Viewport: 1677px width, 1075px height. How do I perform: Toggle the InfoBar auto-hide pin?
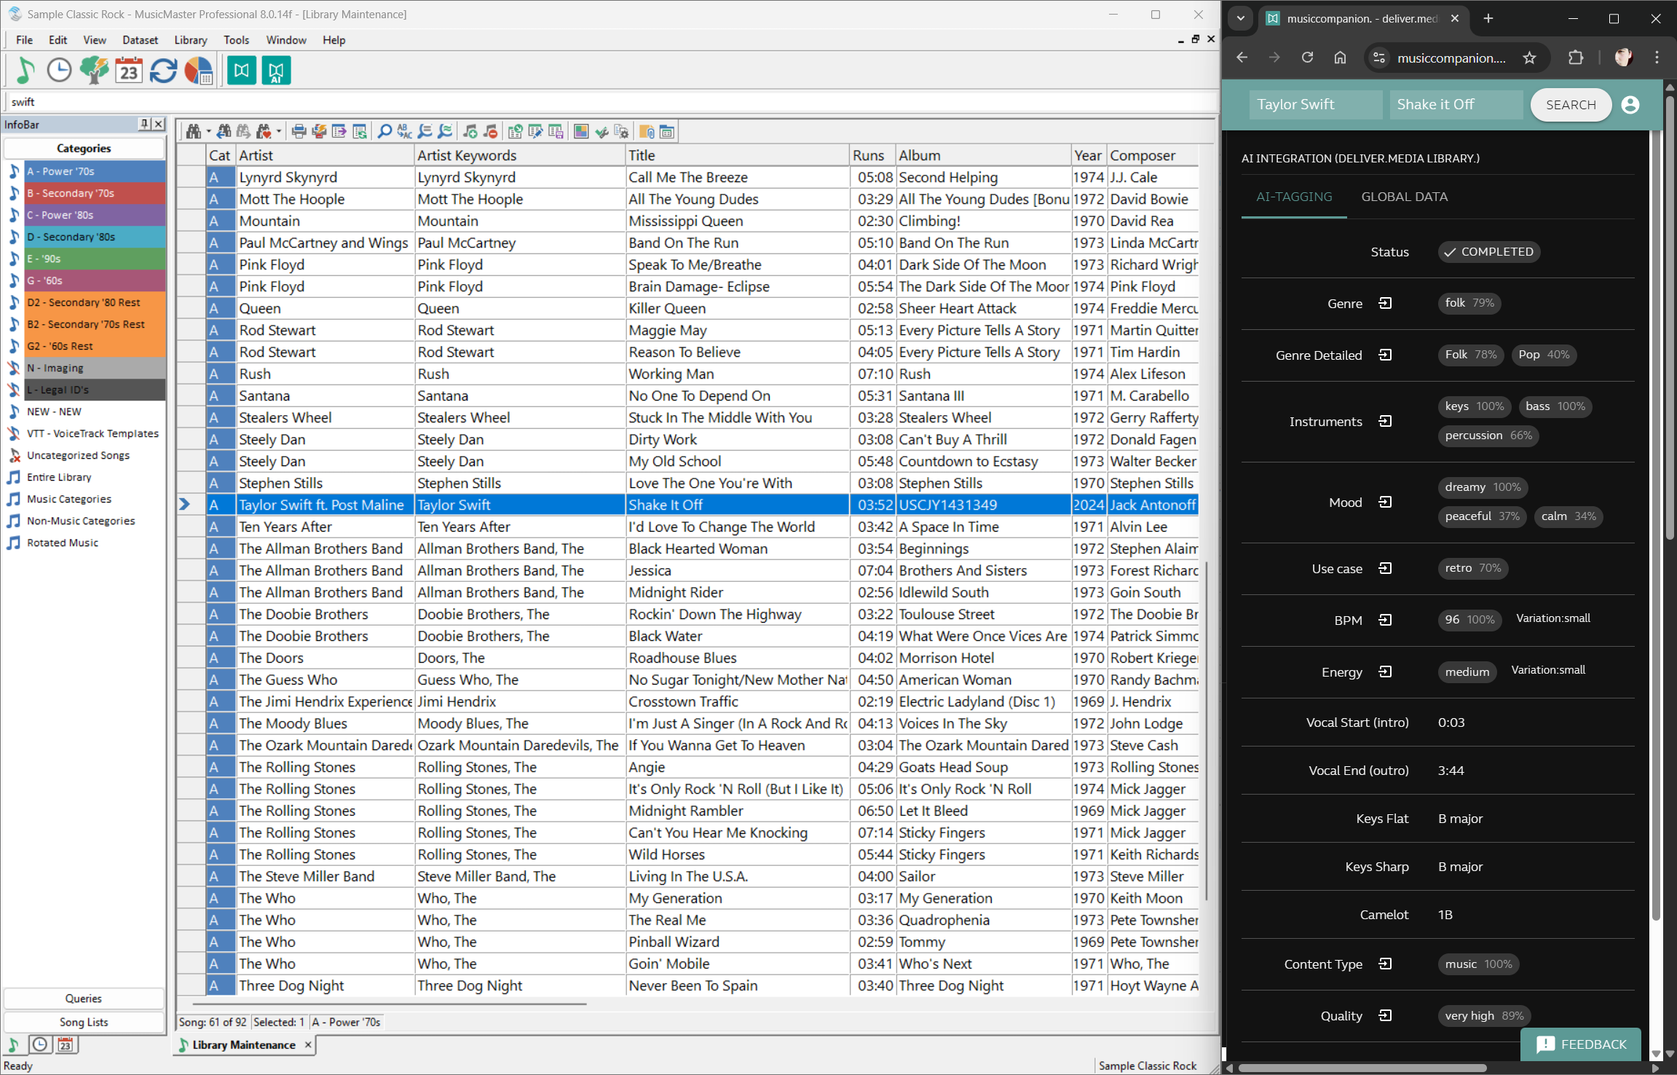pyautogui.click(x=144, y=124)
